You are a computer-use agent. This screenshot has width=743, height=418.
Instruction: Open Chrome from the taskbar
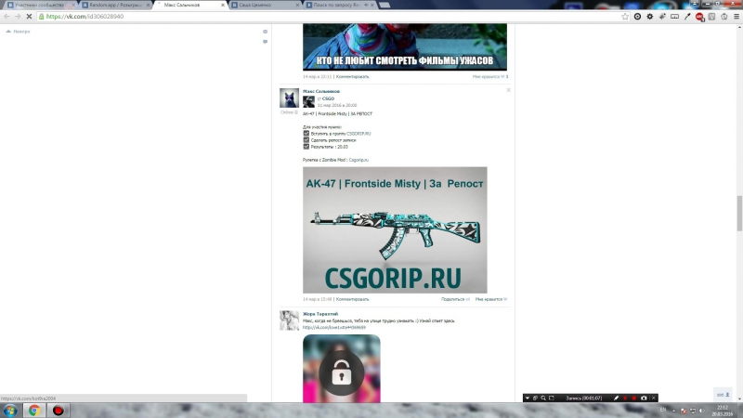[34, 411]
